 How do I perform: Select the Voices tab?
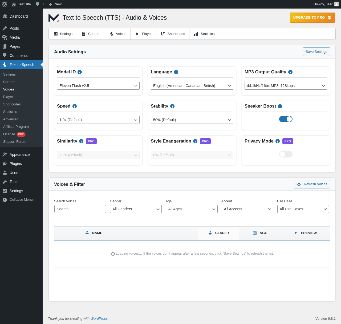click(118, 34)
